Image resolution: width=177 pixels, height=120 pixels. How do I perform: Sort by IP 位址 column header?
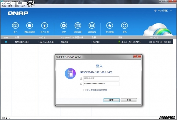(x=42, y=38)
